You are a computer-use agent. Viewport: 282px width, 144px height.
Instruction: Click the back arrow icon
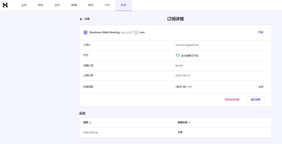click(x=81, y=19)
